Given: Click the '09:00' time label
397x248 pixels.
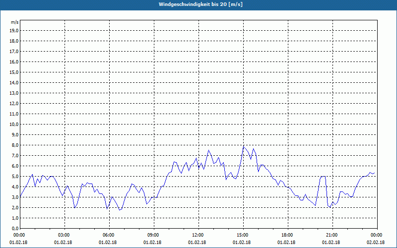Looking at the screenshot, I should pos(154,235).
